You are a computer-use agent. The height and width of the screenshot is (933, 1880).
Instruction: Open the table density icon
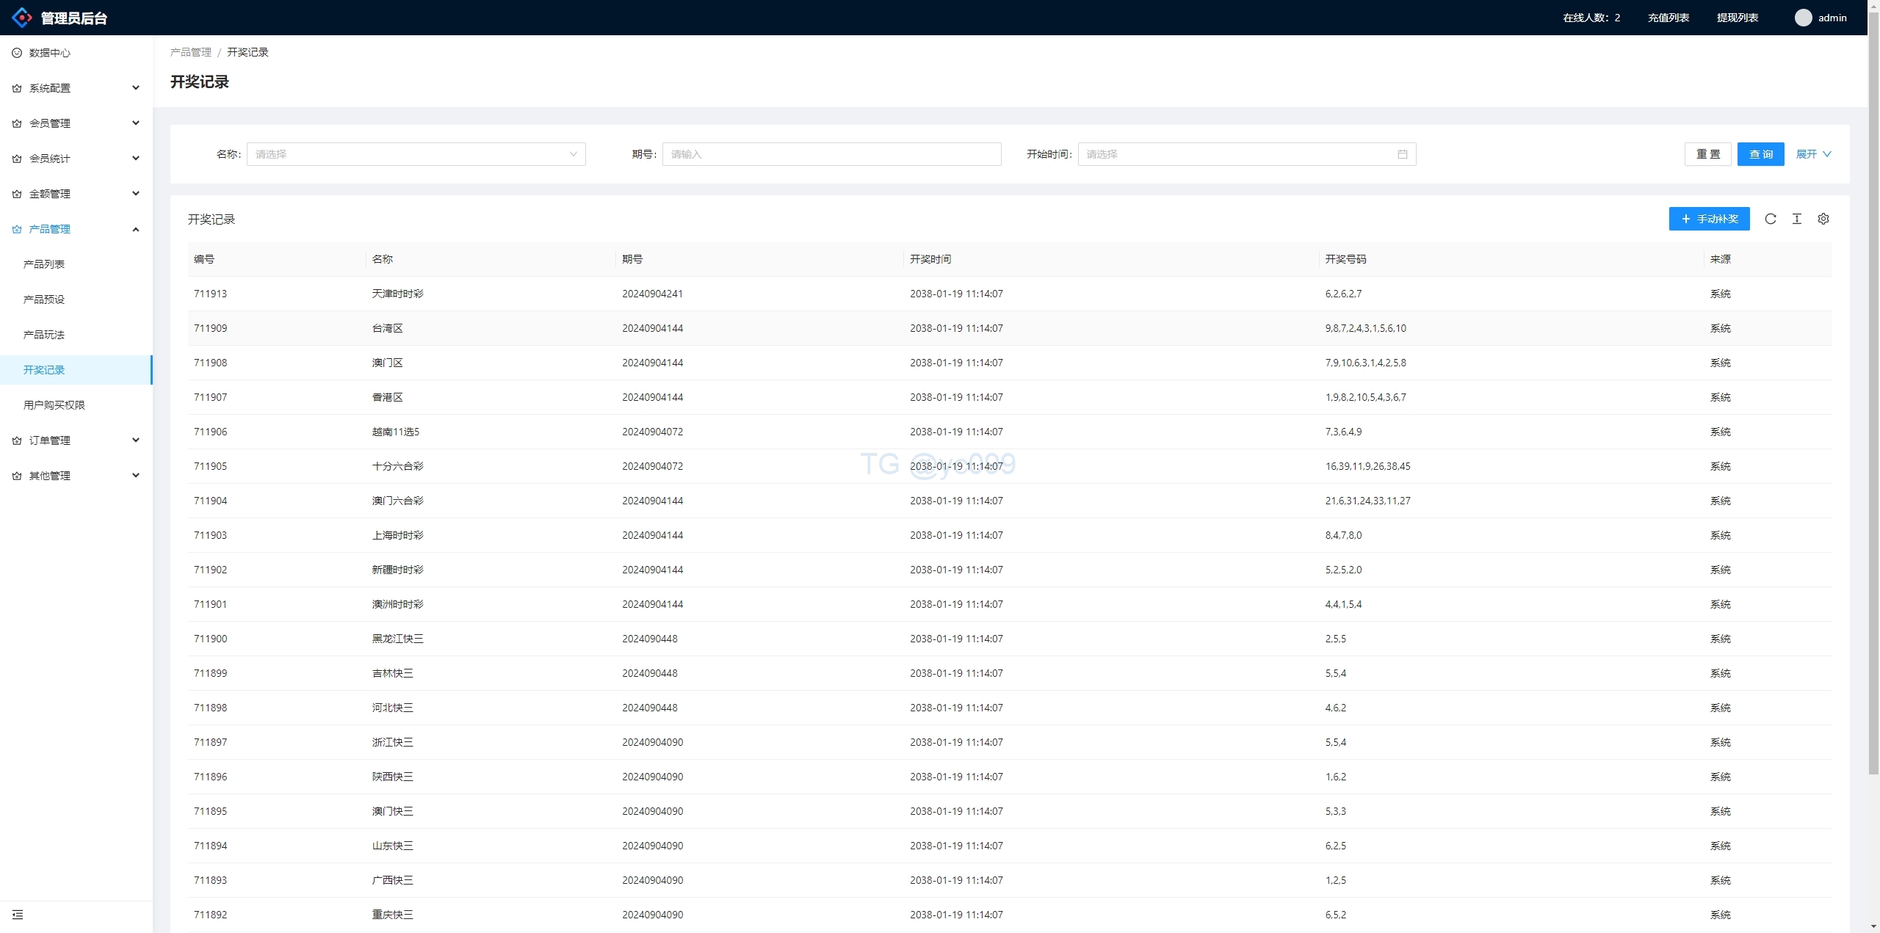tap(1796, 219)
